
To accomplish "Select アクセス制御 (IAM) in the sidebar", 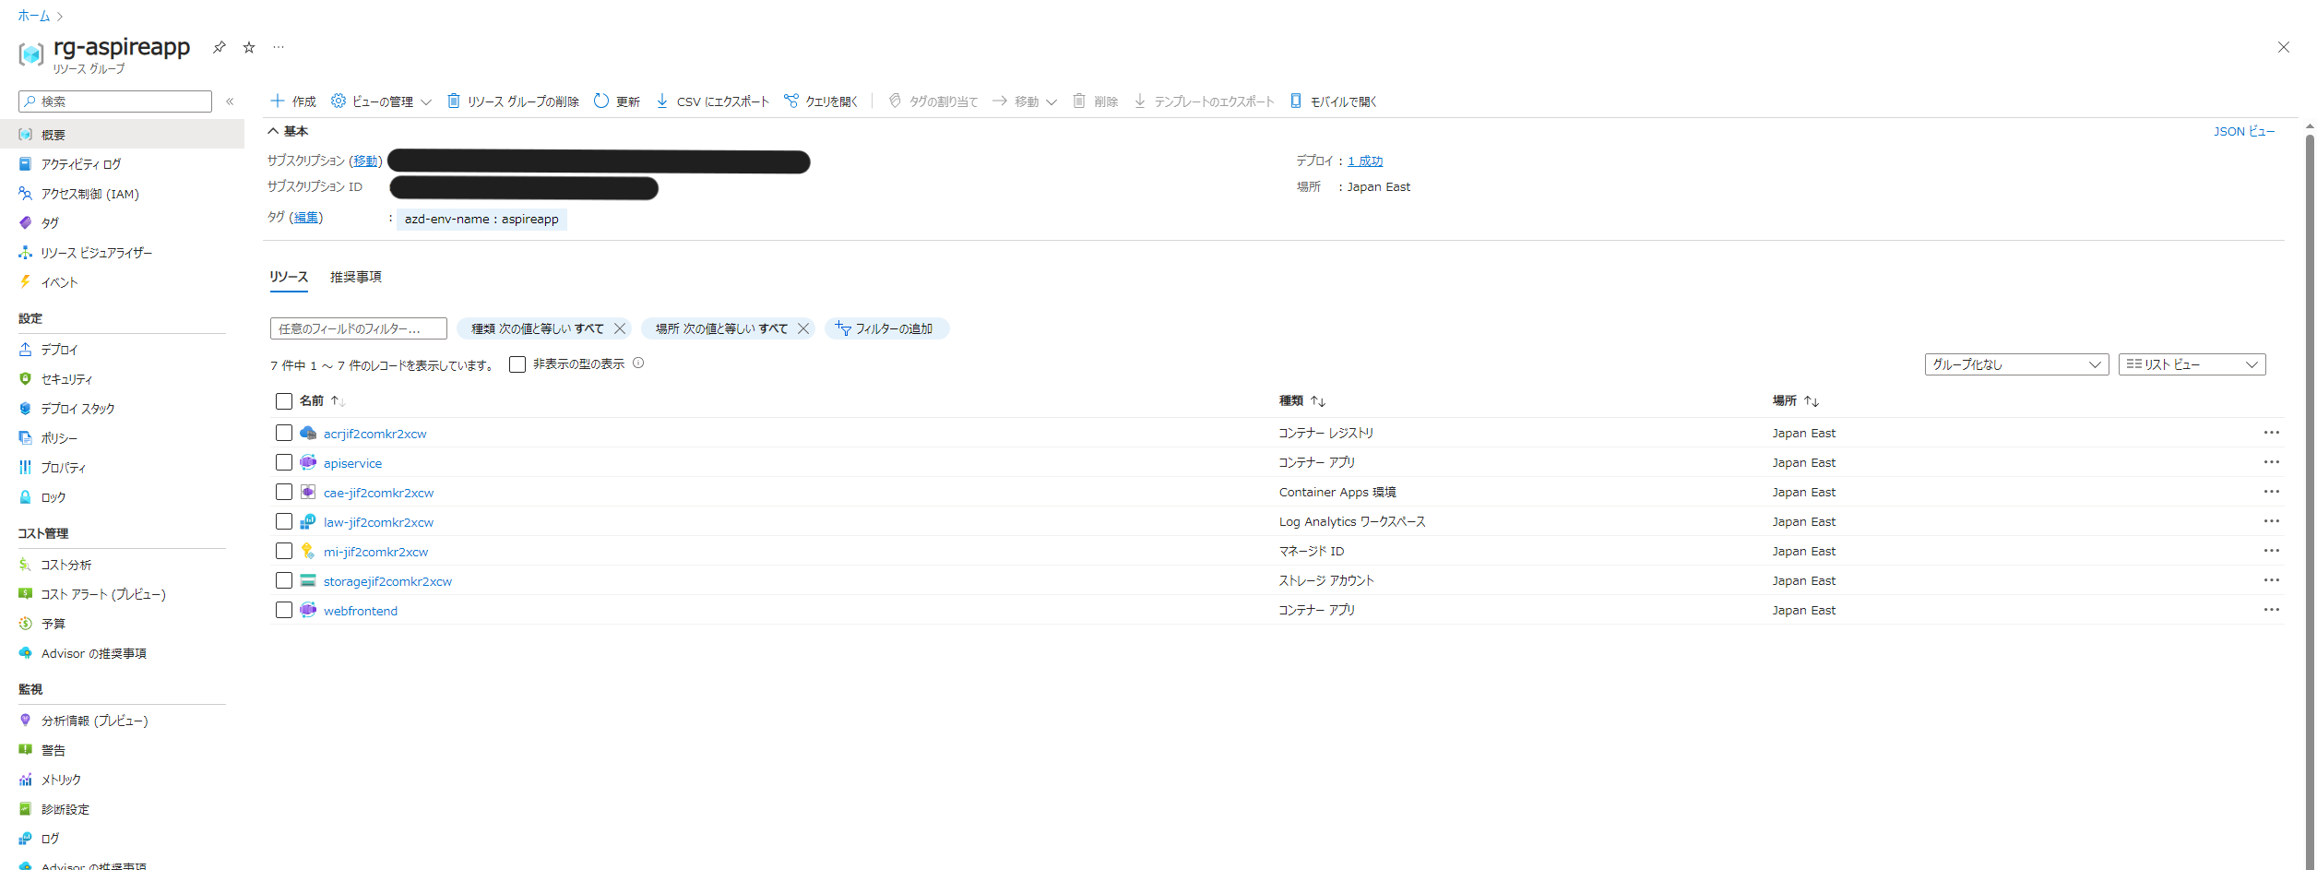I will tap(89, 194).
